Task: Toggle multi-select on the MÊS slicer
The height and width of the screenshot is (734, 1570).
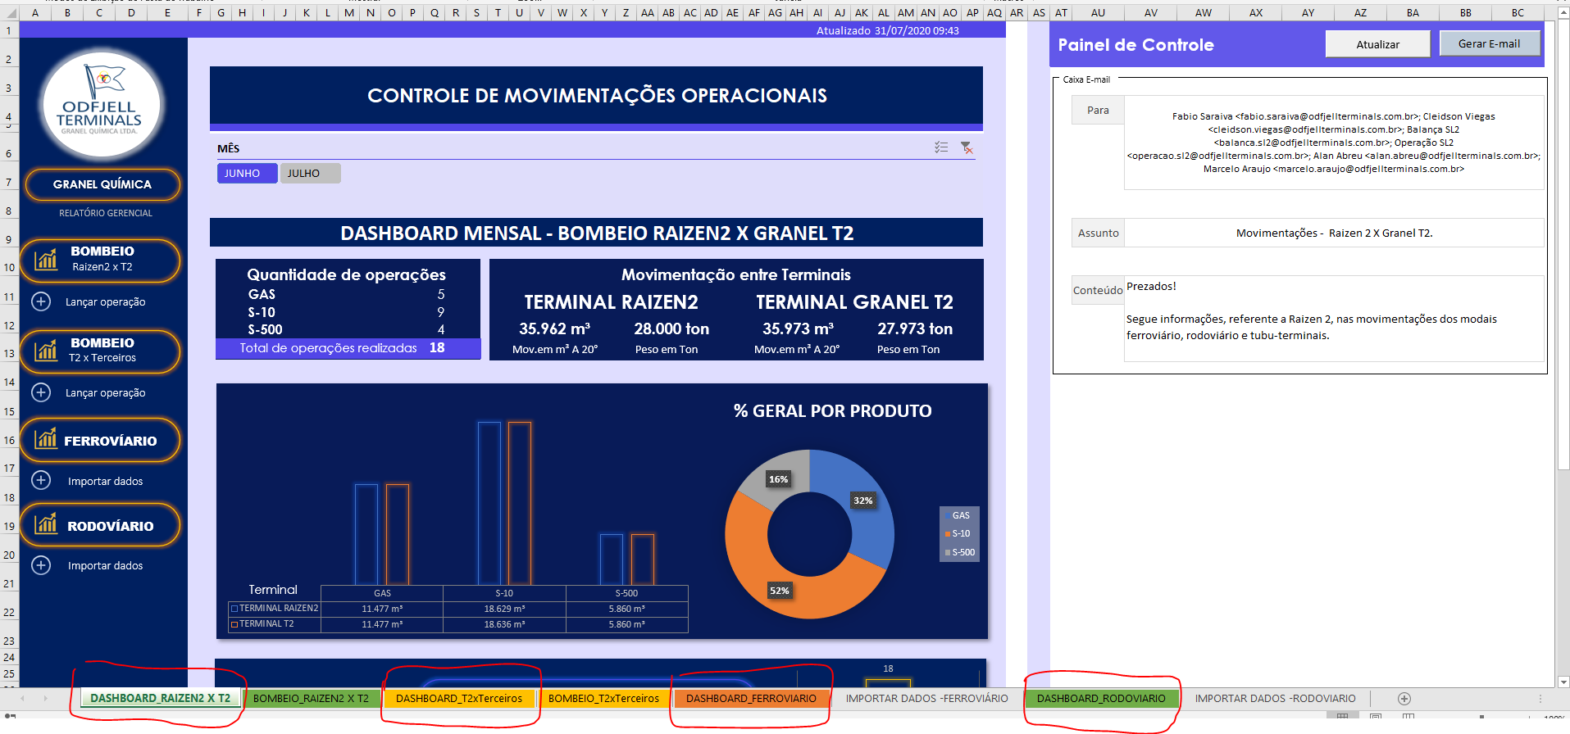Action: pos(941,147)
